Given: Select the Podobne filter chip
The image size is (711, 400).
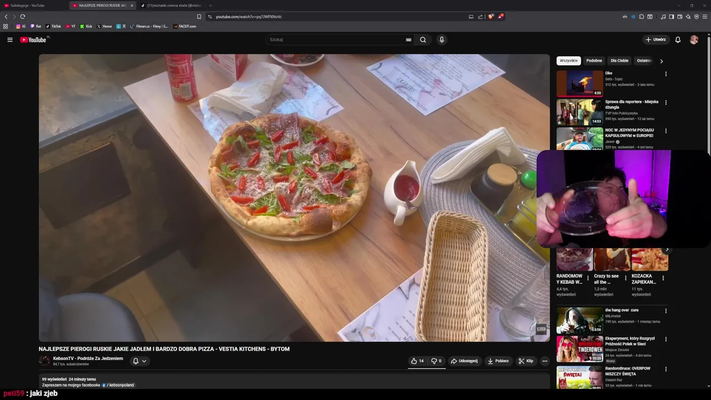Looking at the screenshot, I should click(x=594, y=61).
